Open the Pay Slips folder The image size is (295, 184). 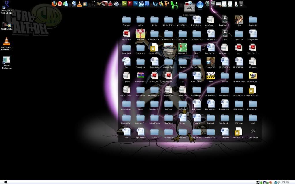(x=168, y=106)
